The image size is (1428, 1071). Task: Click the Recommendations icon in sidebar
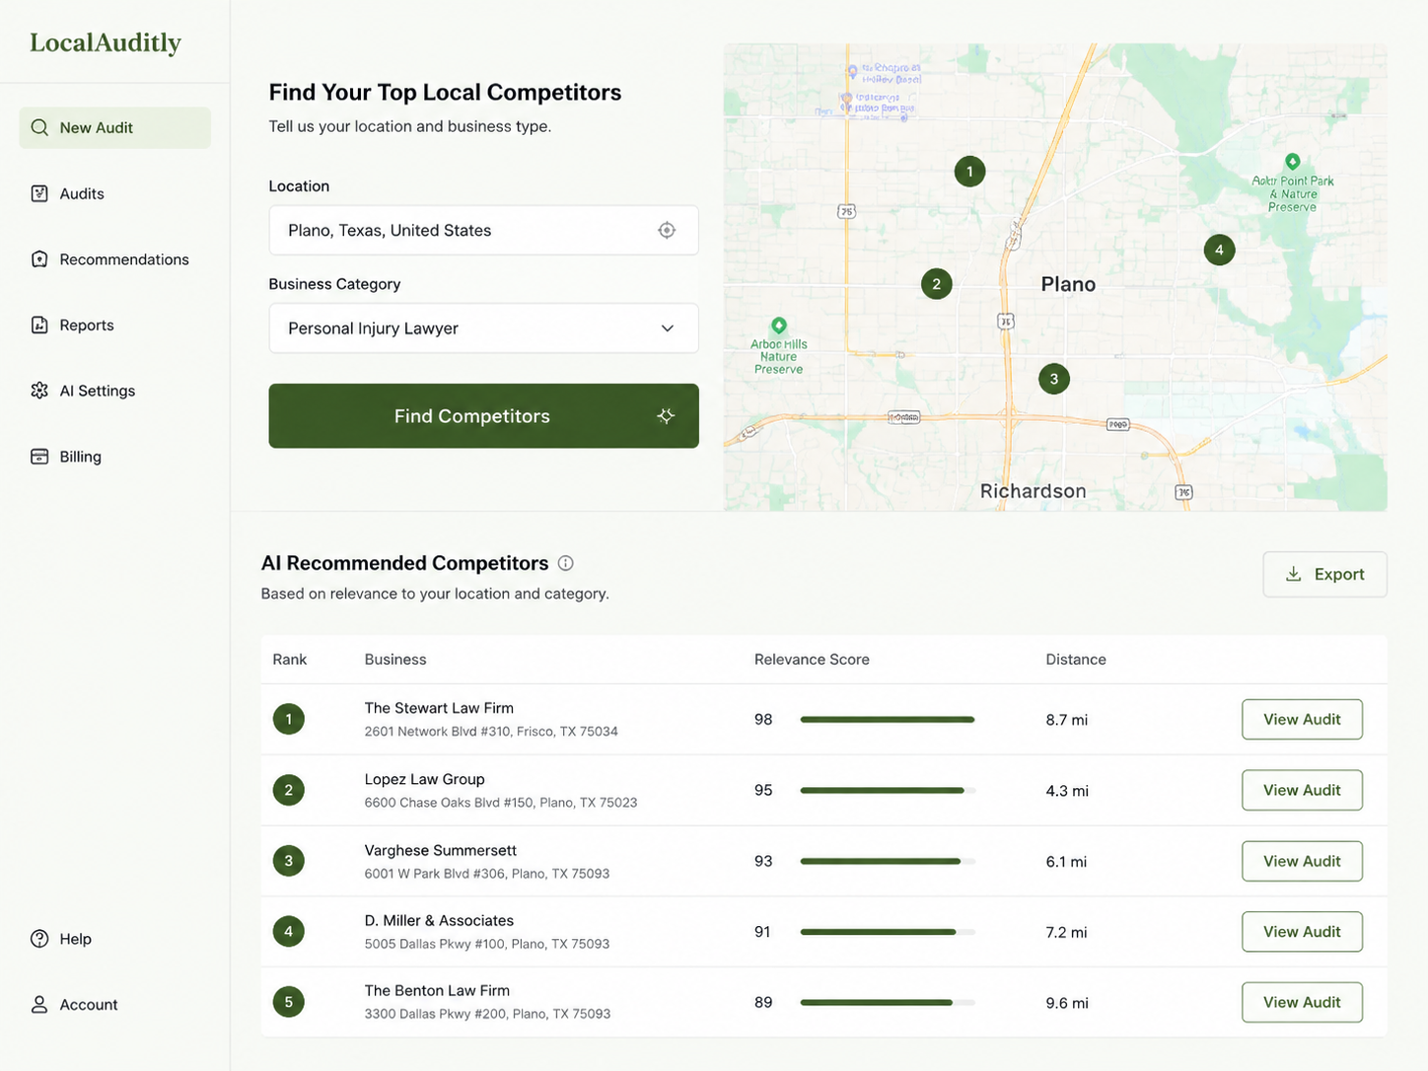click(39, 259)
